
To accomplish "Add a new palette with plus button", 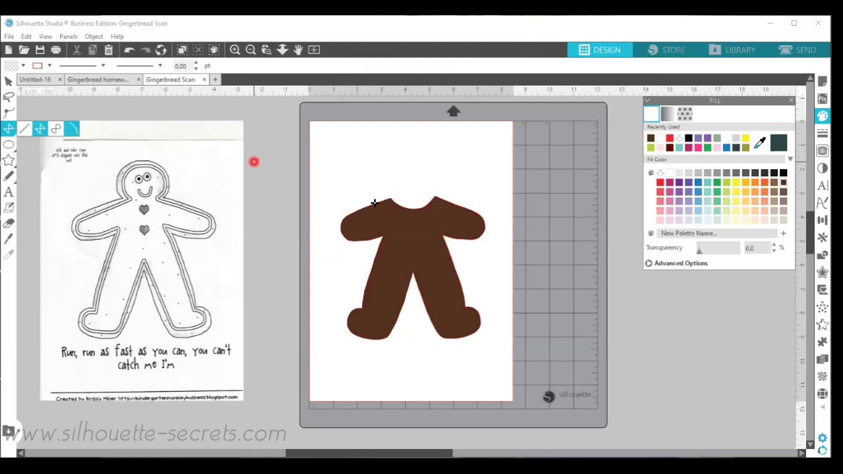I will tap(784, 233).
